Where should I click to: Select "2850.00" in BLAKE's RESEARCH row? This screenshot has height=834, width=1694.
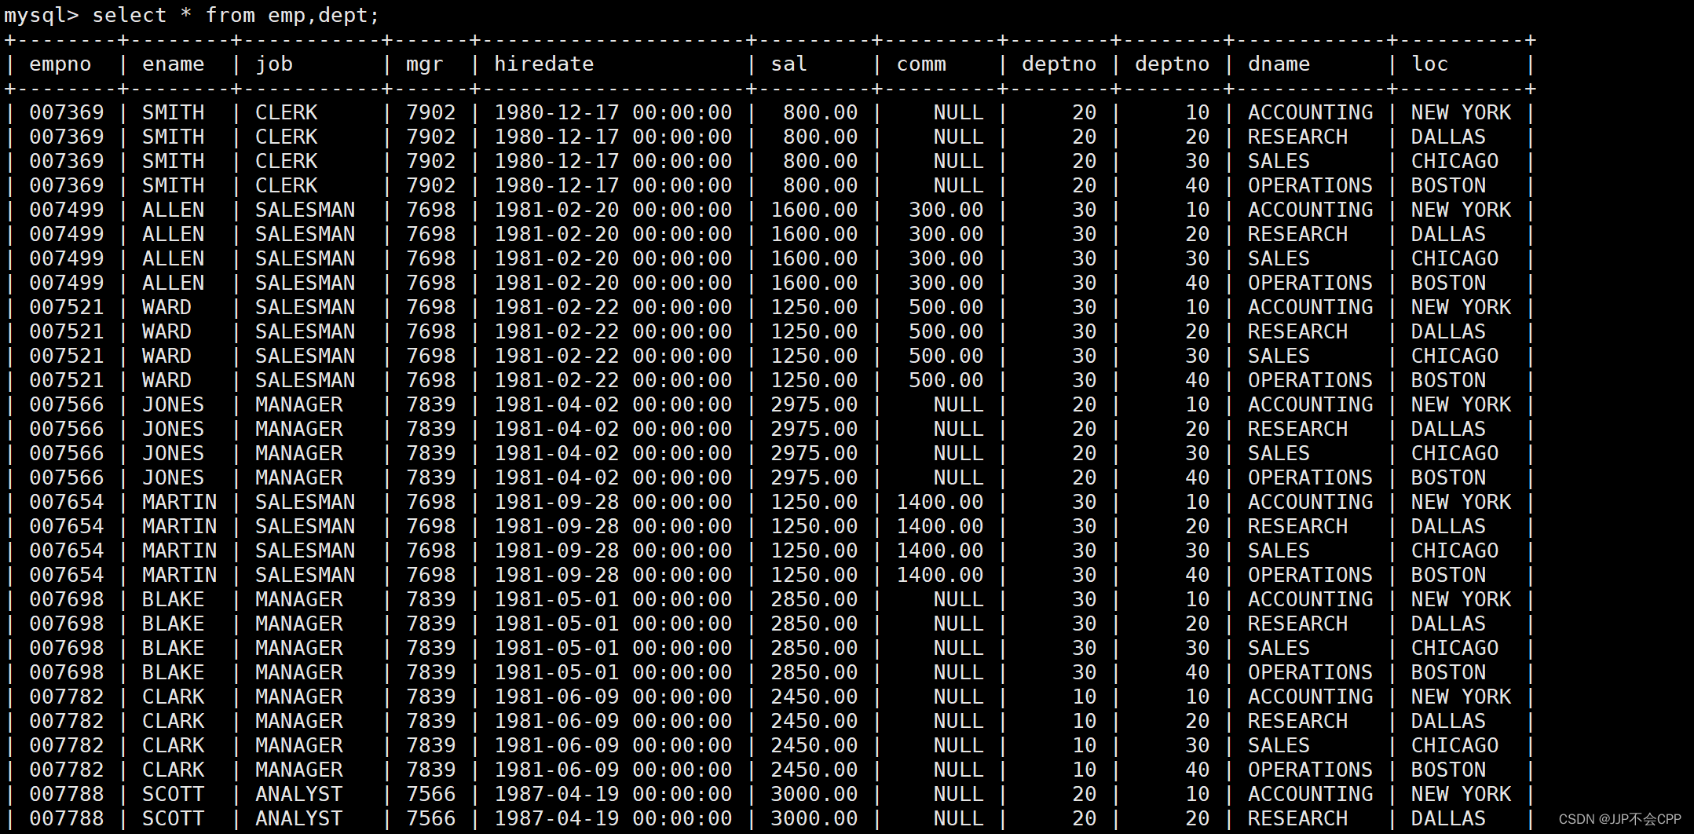coord(814,624)
